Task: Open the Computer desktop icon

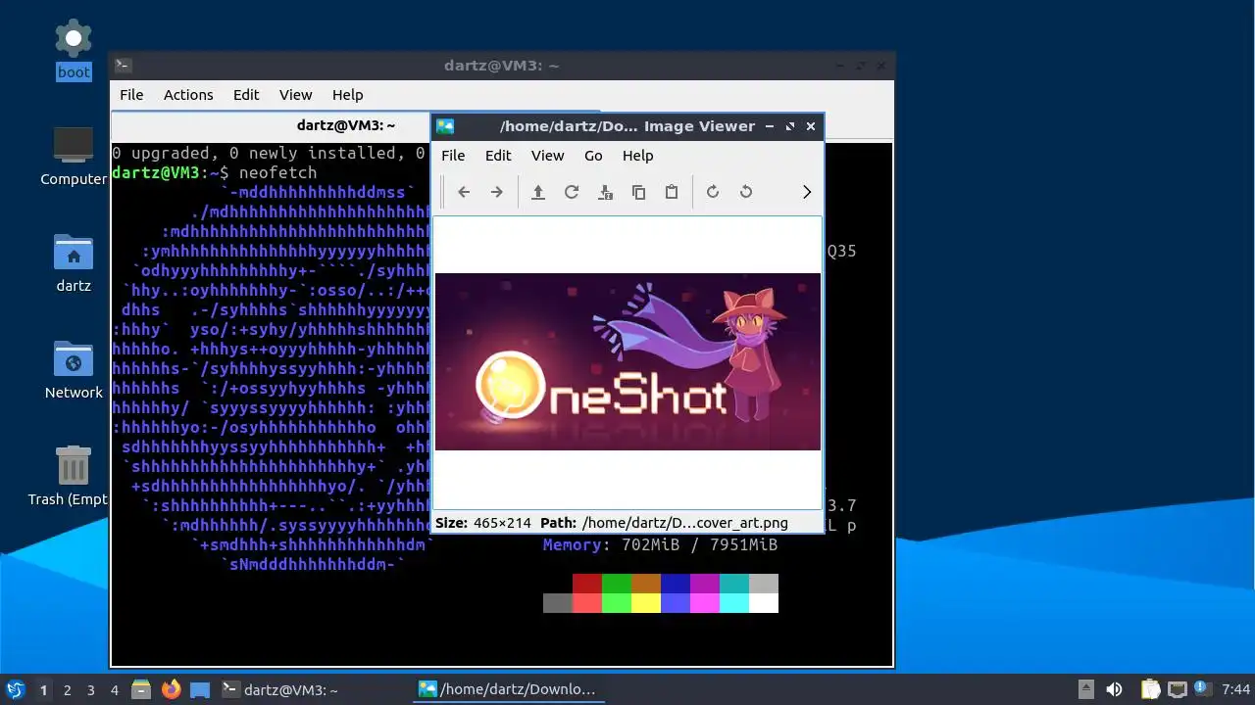Action: [74, 157]
